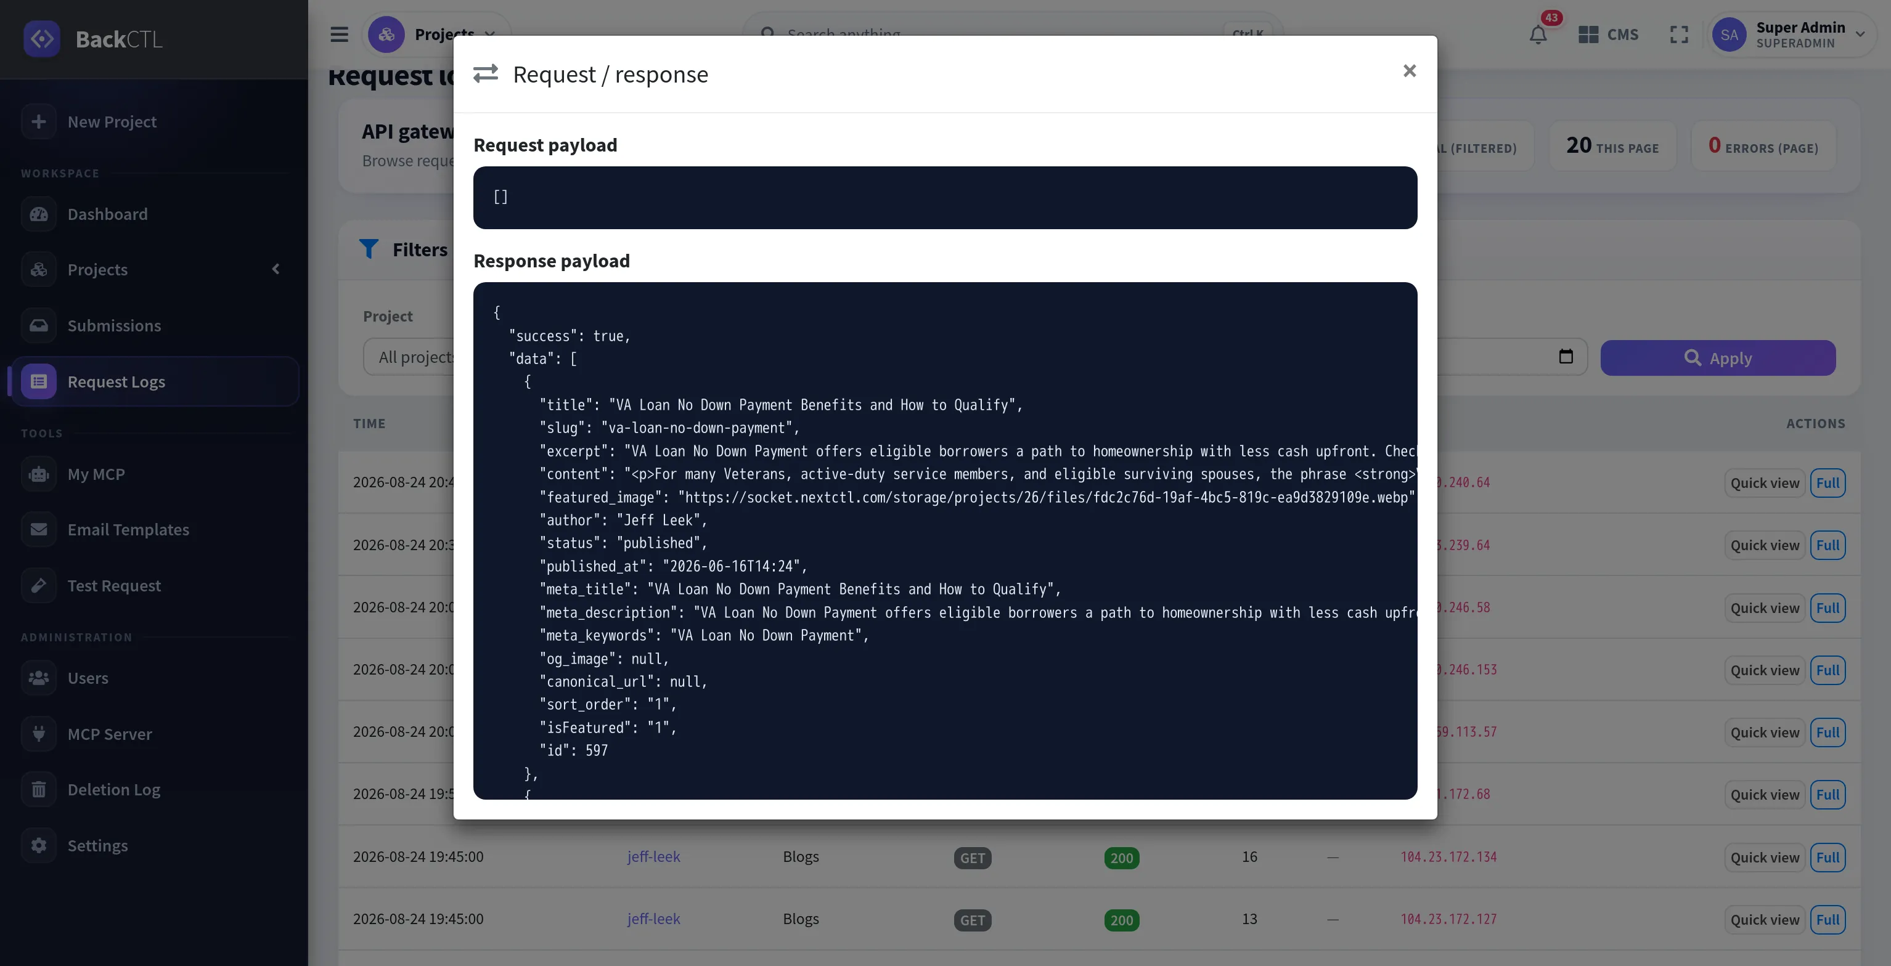The height and width of the screenshot is (966, 1891).
Task: Click the Request payload code block
Action: 945,197
